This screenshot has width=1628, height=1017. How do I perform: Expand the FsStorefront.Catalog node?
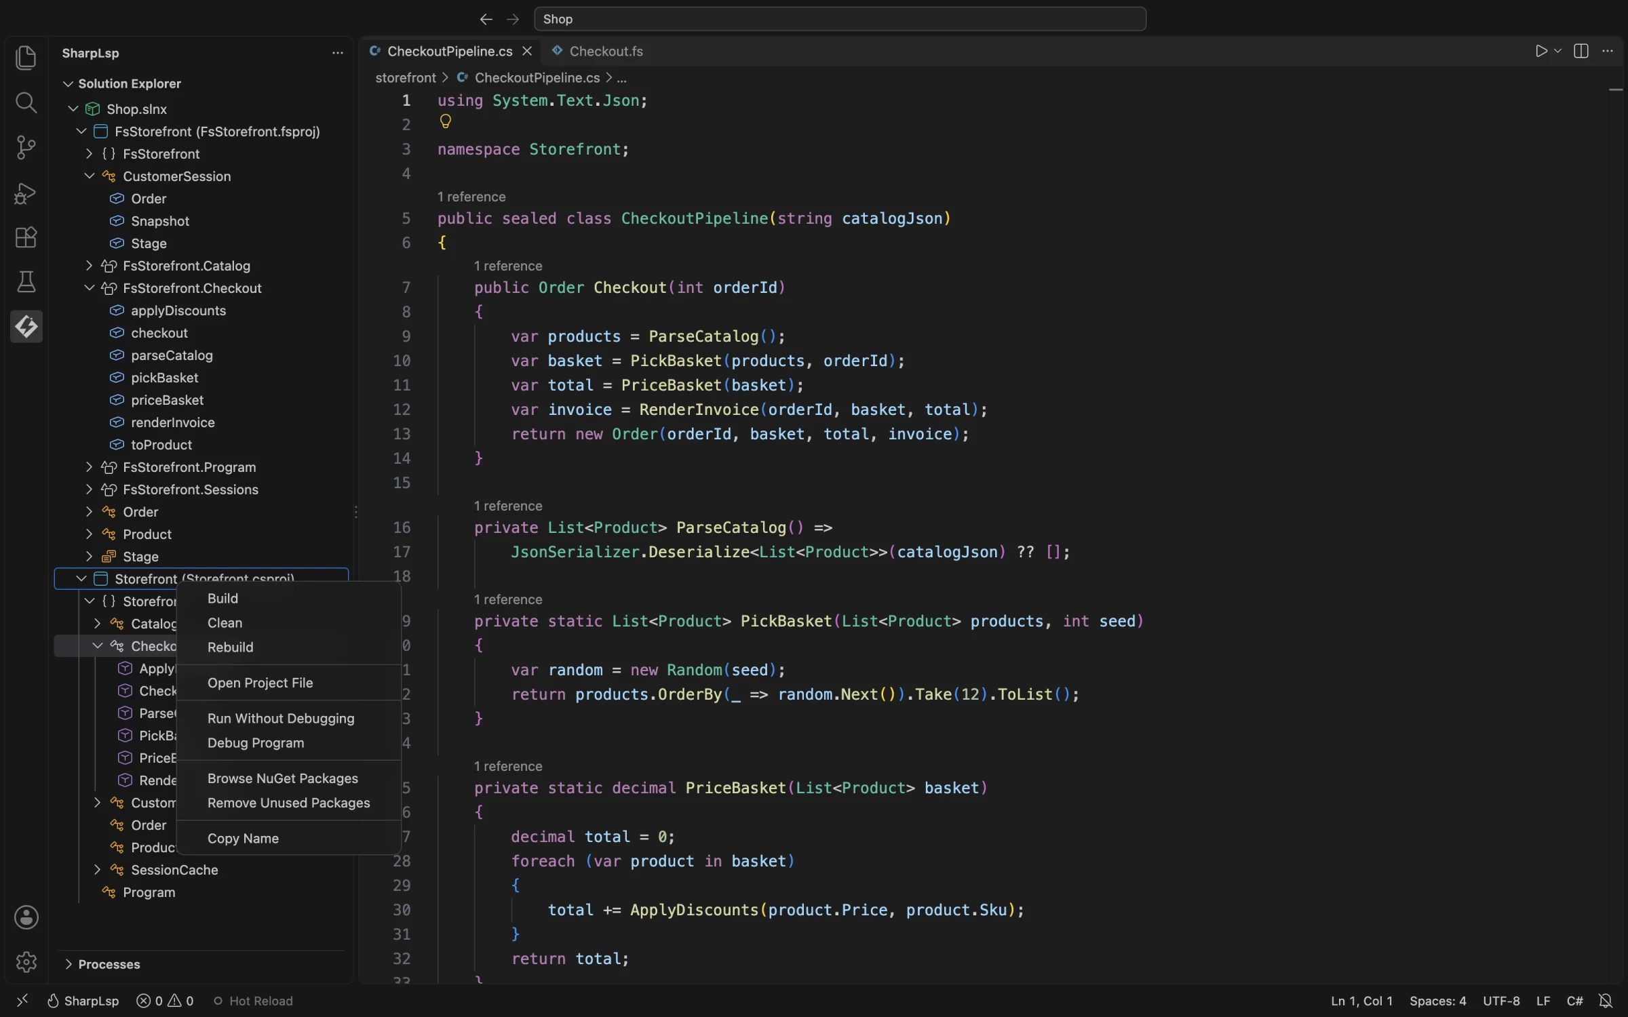pyautogui.click(x=89, y=265)
